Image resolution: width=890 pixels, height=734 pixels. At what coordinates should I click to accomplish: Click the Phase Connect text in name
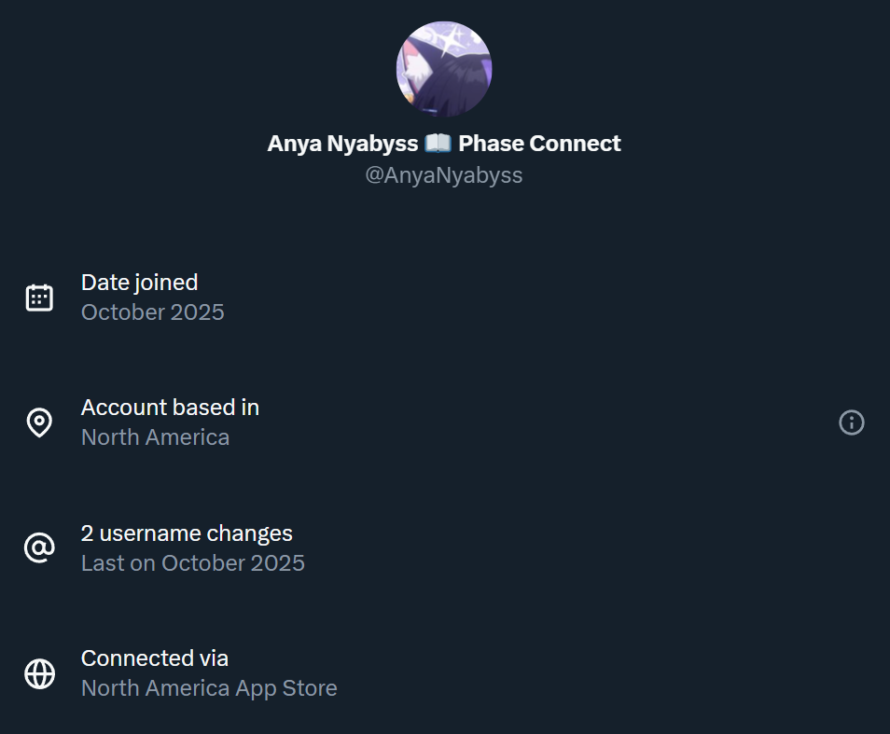[x=539, y=144]
